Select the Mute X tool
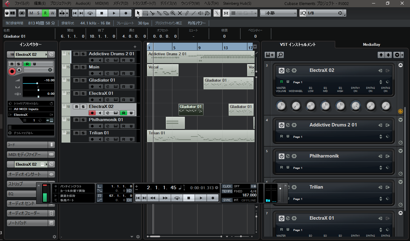Screen dimensions: 410x241 tap(180, 13)
